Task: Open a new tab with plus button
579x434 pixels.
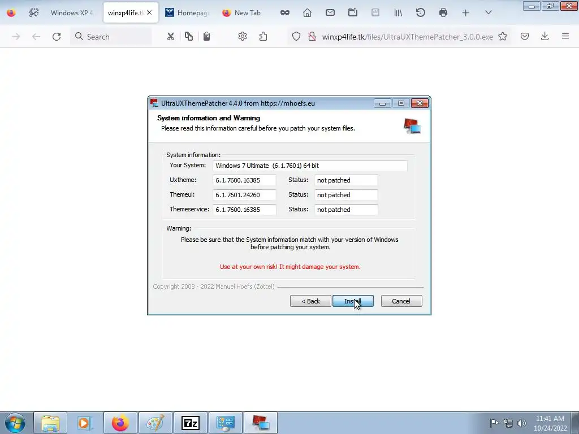Action: point(466,13)
